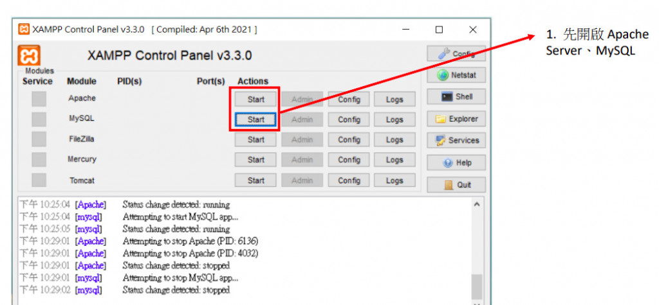Click the log scrollbar up arrow
The image size is (659, 305).
point(476,204)
